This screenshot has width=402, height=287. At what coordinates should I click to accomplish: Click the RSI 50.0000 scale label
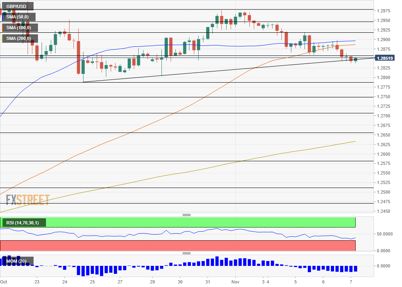tap(384, 234)
